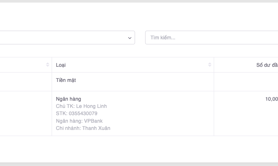
Task: Select the "Tiền mặt" account type cell
Action: (x=66, y=80)
